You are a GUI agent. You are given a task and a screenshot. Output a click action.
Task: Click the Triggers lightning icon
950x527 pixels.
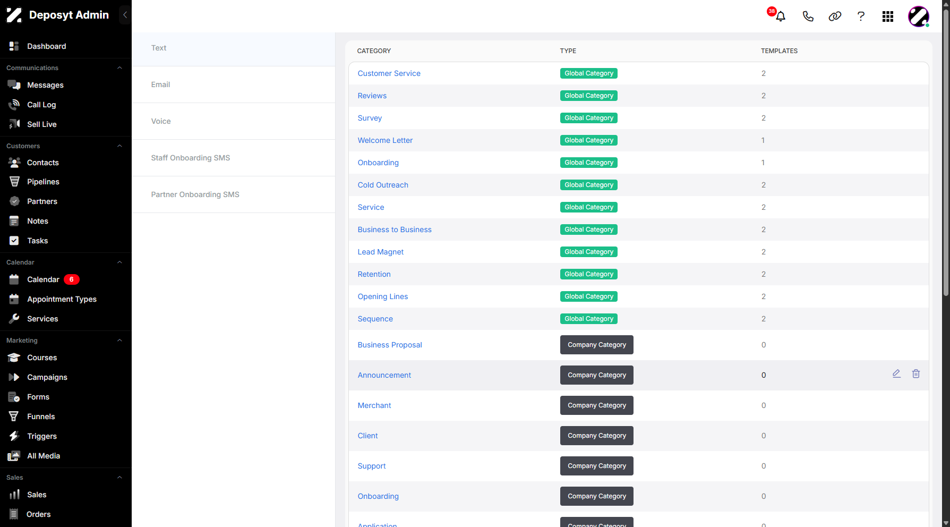point(14,436)
